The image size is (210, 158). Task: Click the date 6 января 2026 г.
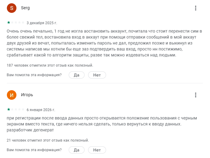coord(41,110)
